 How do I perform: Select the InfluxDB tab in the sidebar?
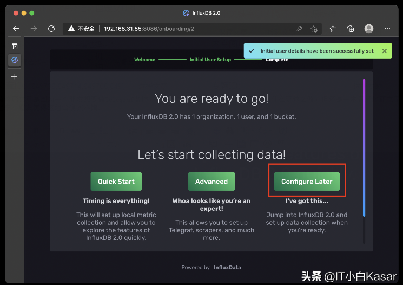(15, 60)
